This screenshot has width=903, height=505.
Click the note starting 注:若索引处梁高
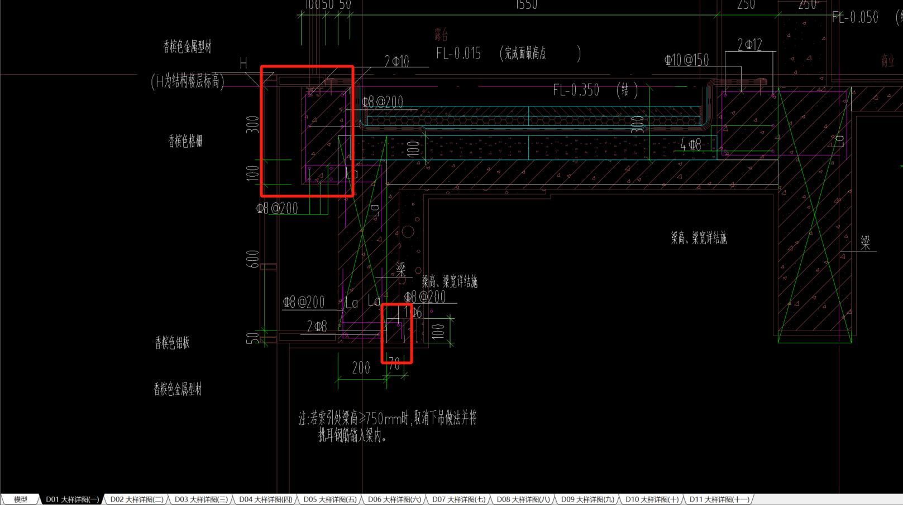tap(388, 418)
